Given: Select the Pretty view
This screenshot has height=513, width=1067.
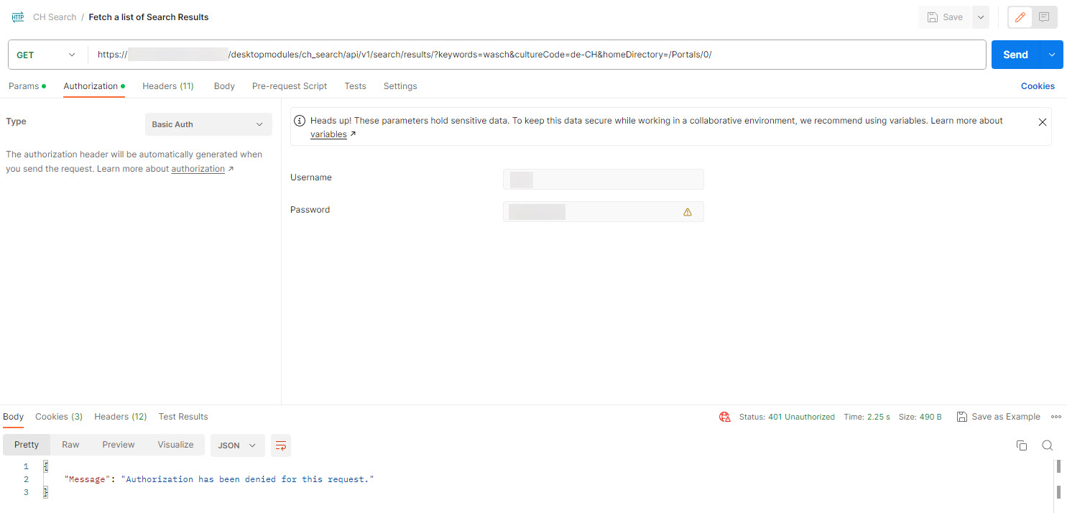Looking at the screenshot, I should [x=27, y=445].
